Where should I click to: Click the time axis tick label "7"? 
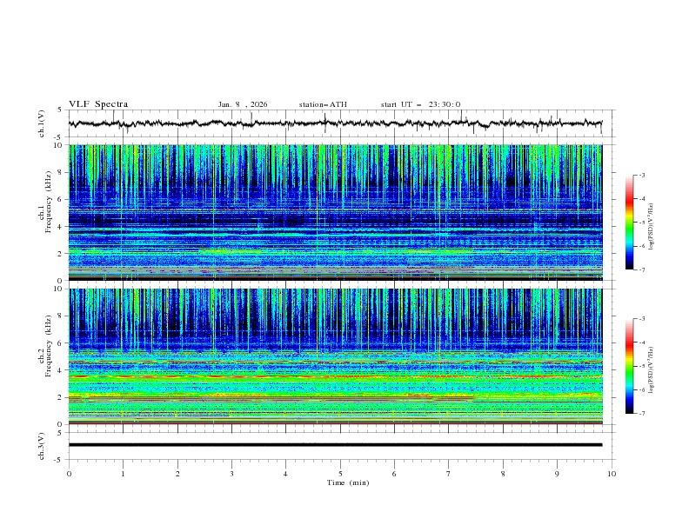(x=449, y=474)
